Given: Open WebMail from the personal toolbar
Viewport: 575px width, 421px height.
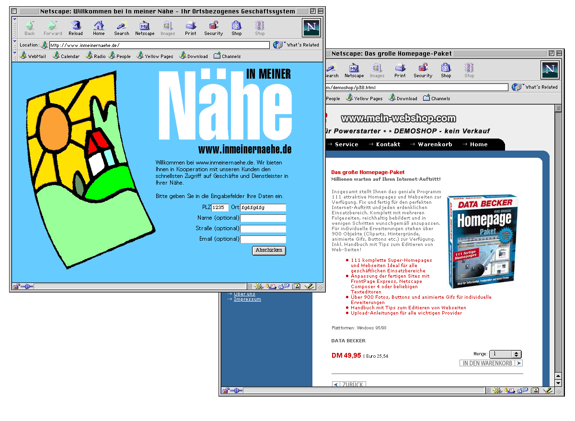Looking at the screenshot, I should point(33,56).
